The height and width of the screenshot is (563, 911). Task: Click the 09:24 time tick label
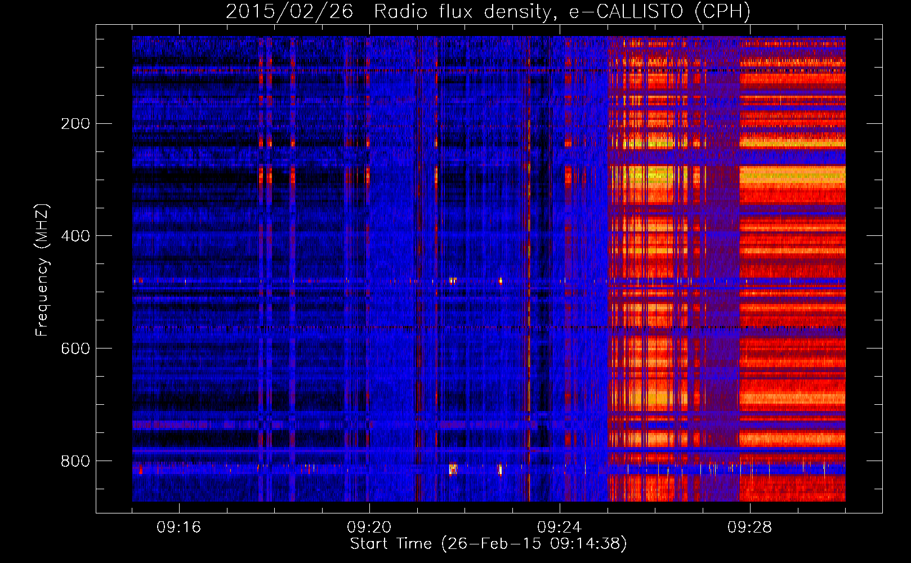[x=560, y=528]
